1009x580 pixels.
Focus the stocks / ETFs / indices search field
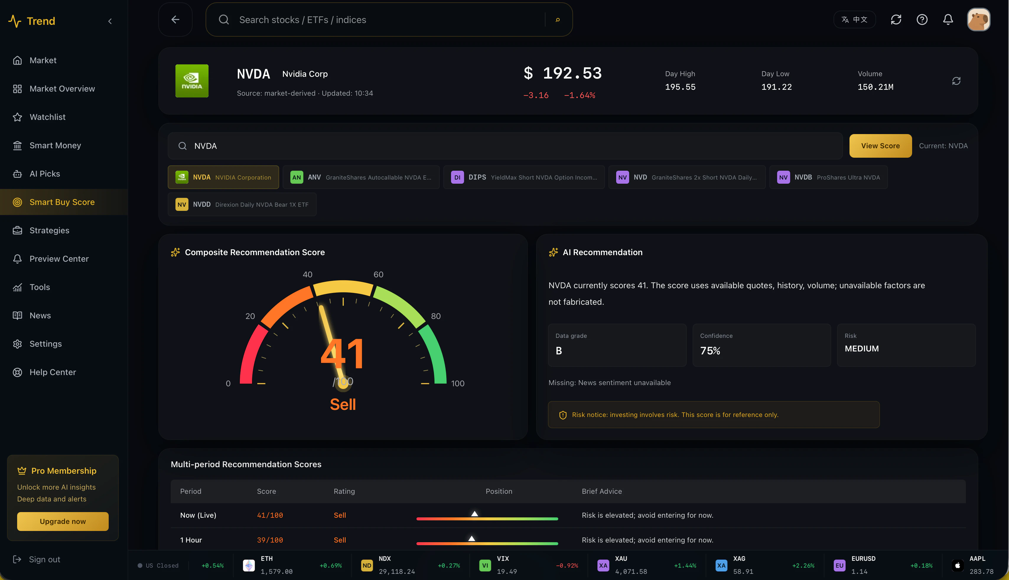(389, 19)
